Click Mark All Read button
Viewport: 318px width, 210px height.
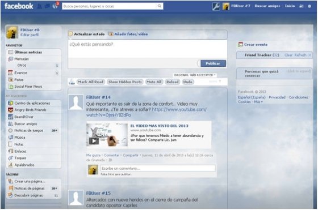pyautogui.click(x=91, y=82)
